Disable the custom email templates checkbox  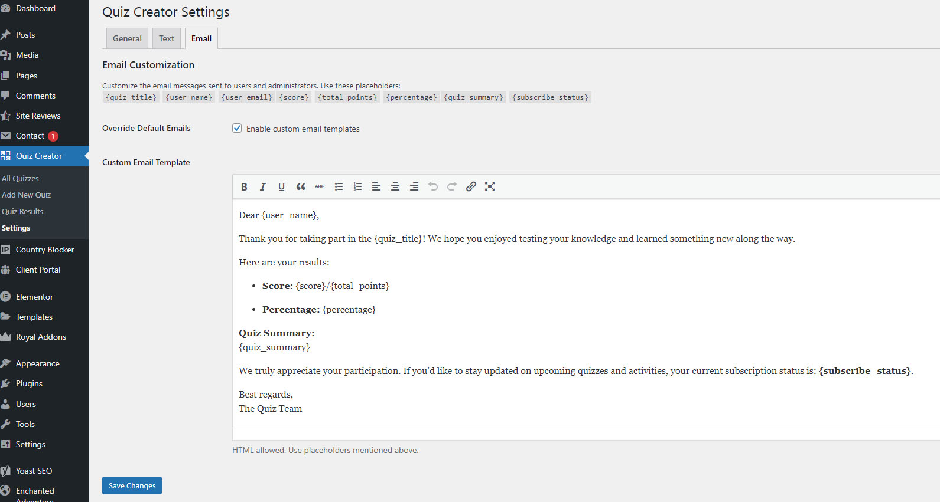237,128
